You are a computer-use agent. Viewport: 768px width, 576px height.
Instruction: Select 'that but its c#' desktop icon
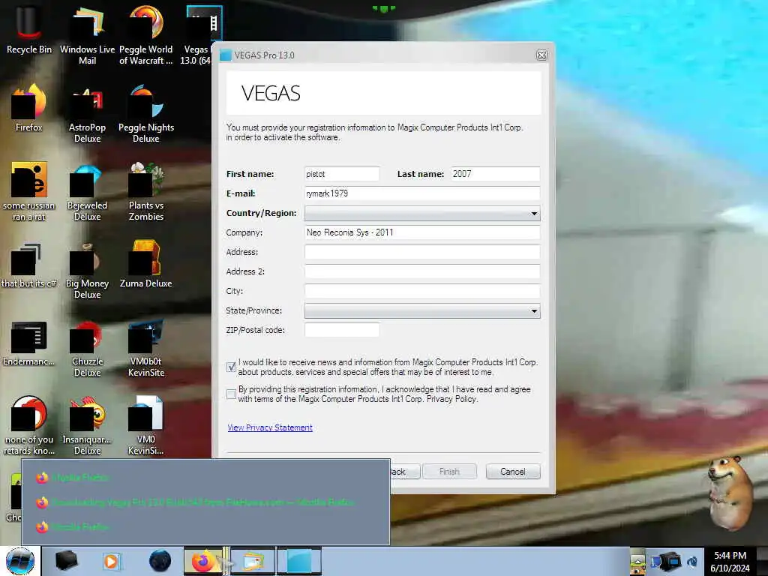coord(29,265)
